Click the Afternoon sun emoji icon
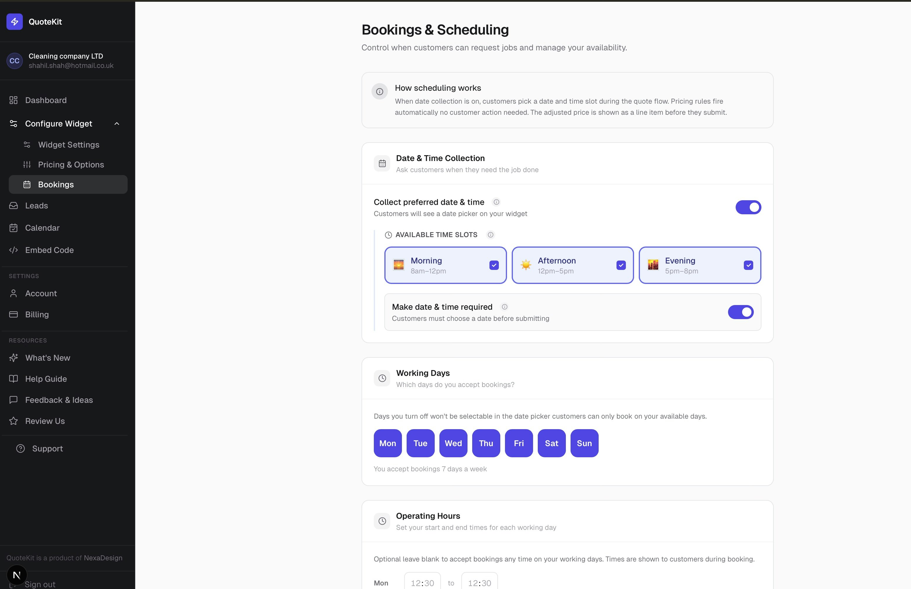This screenshot has height=589, width=911. pyautogui.click(x=526, y=265)
